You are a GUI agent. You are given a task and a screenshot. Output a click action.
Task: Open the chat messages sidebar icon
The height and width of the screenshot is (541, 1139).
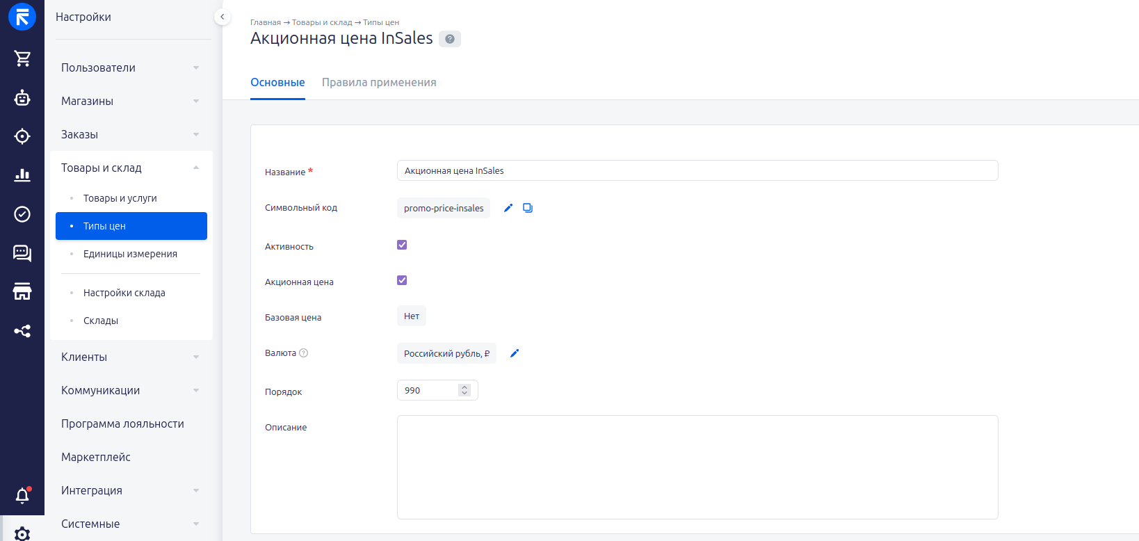tap(22, 253)
